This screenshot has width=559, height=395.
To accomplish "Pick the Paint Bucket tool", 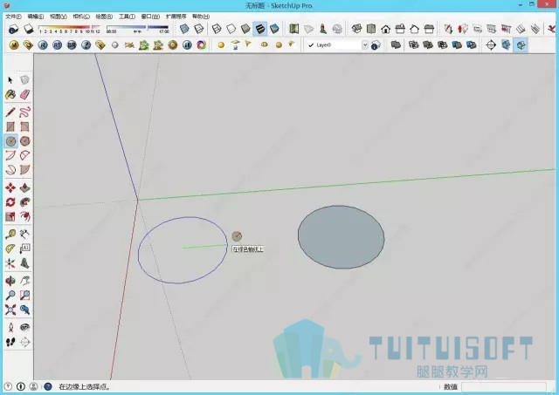I will pos(10,95).
